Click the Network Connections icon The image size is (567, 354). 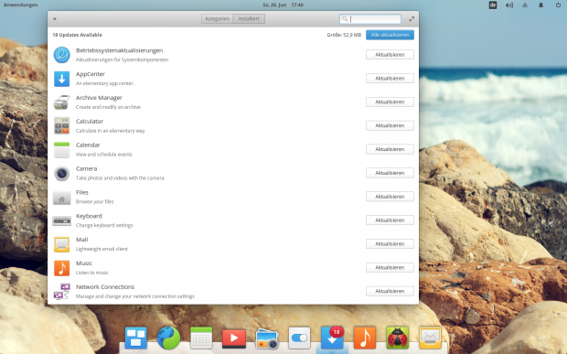click(62, 292)
